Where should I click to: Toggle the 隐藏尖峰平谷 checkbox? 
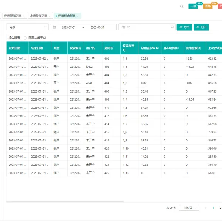click(x=25, y=38)
